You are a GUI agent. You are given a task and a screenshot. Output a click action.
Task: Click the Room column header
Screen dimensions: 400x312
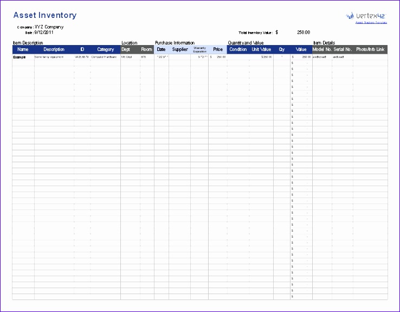pyautogui.click(x=147, y=49)
